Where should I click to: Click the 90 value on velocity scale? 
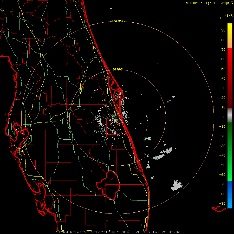point(223,30)
